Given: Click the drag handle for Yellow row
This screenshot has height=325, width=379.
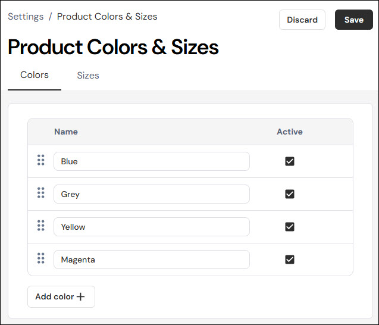Looking at the screenshot, I should coord(41,226).
